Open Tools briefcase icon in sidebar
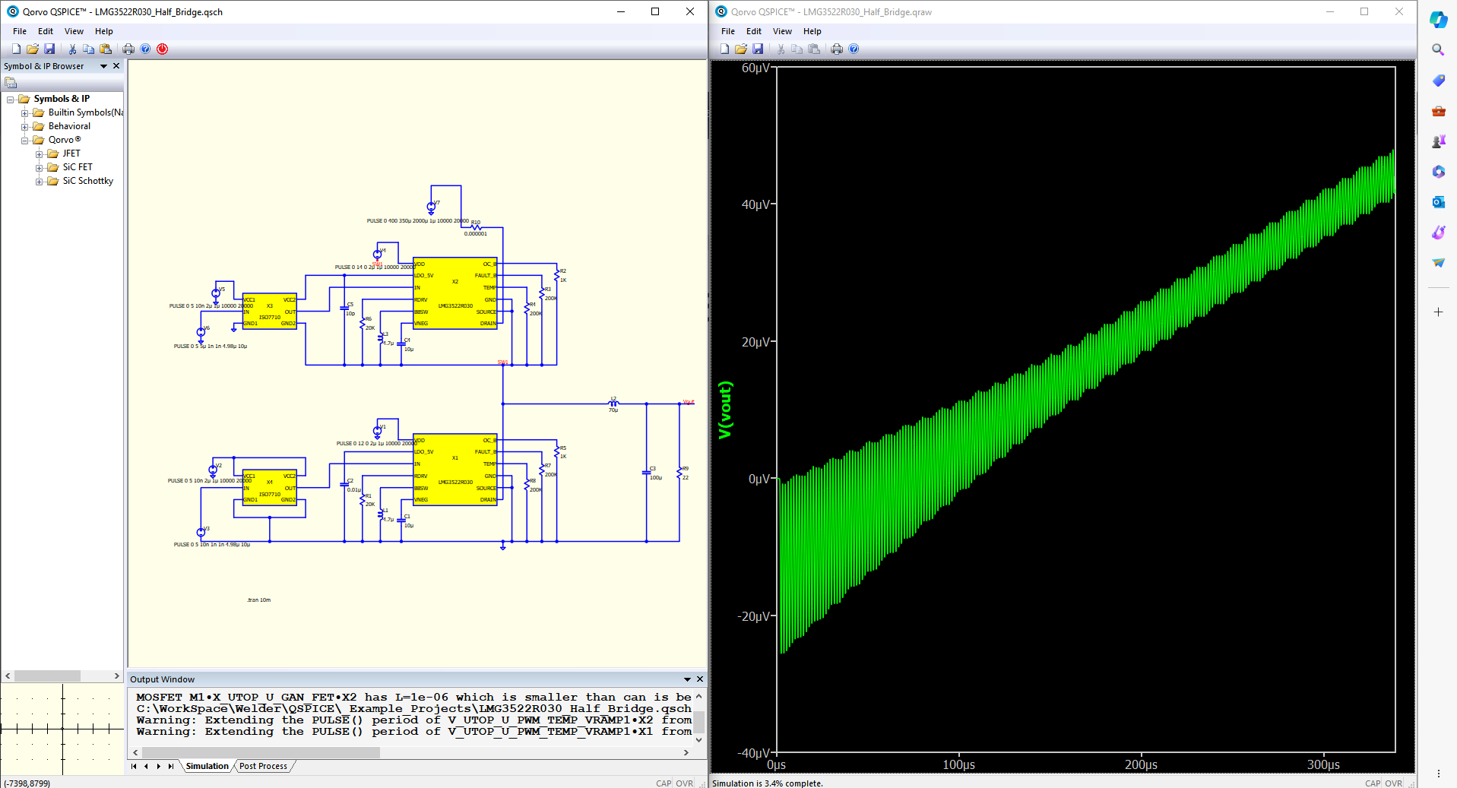 [x=1438, y=111]
